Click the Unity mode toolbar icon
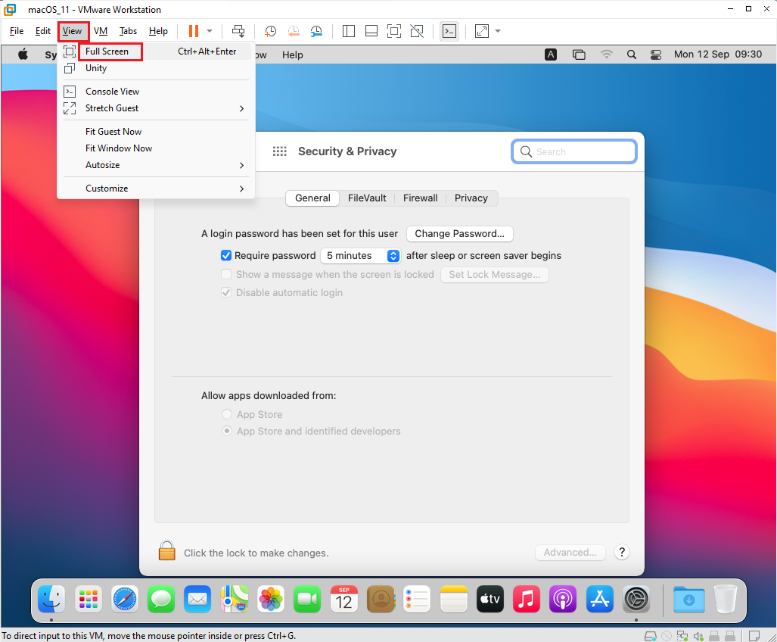This screenshot has height=642, width=777. tap(417, 31)
